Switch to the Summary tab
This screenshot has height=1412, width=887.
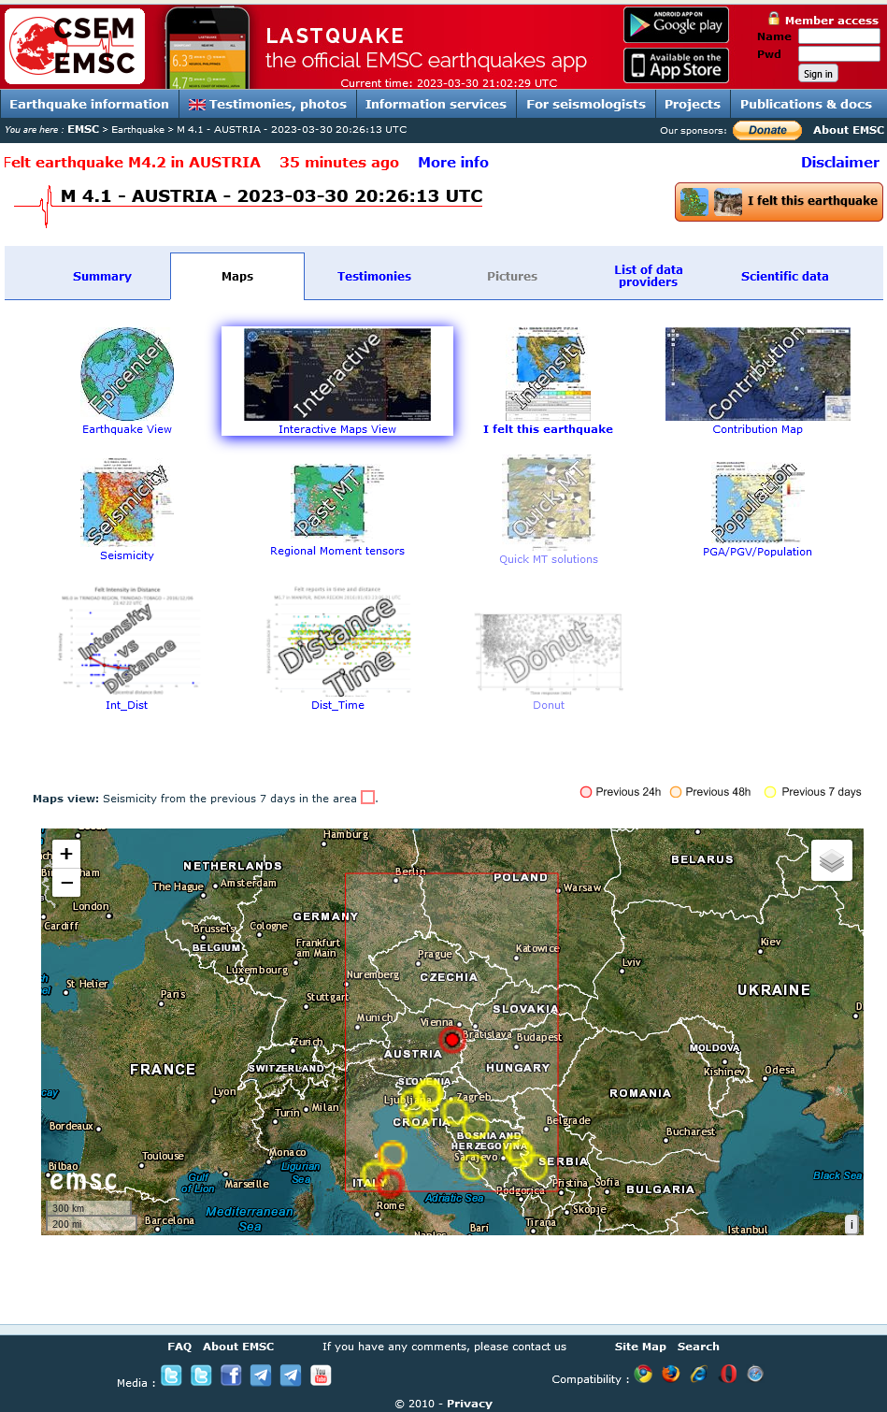[102, 277]
